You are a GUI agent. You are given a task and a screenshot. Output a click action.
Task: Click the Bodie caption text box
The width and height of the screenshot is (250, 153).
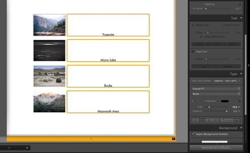[108, 76]
